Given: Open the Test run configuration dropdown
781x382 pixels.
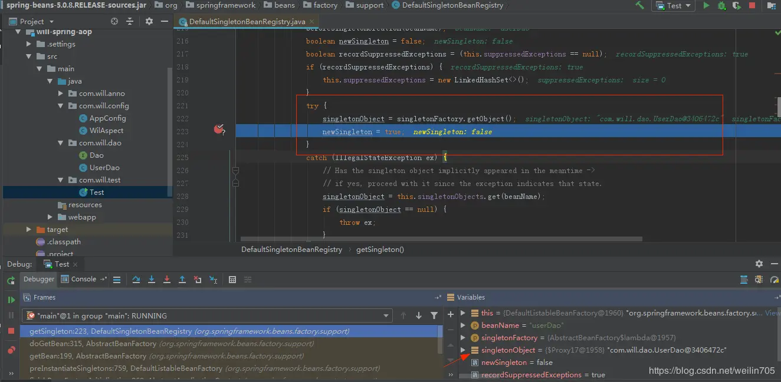Looking at the screenshot, I should [x=674, y=5].
